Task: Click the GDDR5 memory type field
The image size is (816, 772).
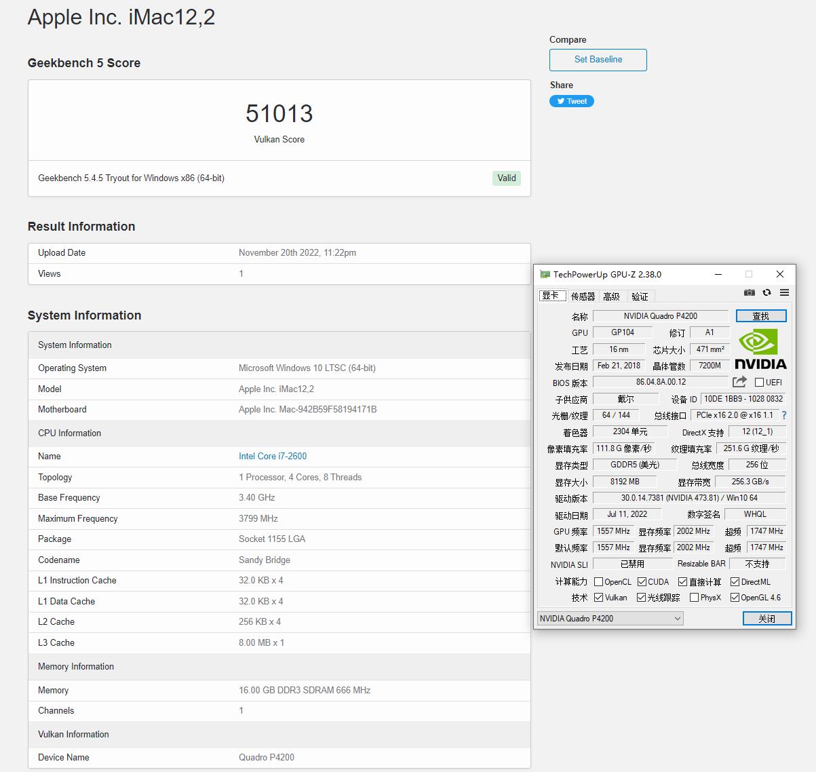Action: [635, 465]
